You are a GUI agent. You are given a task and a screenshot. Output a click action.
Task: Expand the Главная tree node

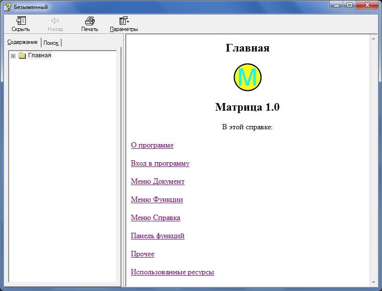13,56
